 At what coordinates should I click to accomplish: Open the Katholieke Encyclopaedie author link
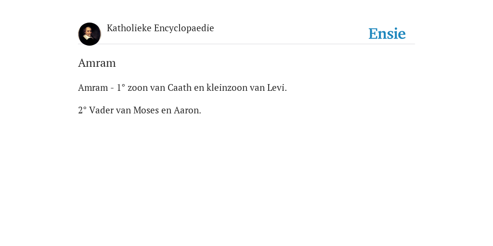tap(160, 28)
